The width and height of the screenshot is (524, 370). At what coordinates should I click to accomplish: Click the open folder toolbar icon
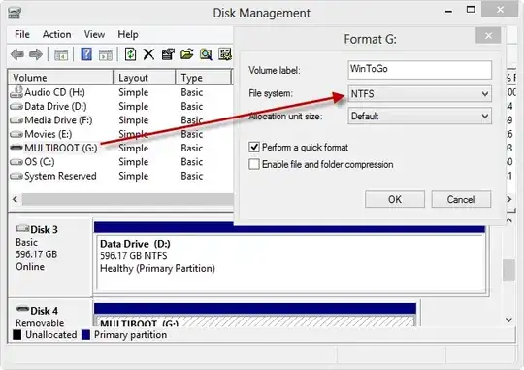[187, 54]
